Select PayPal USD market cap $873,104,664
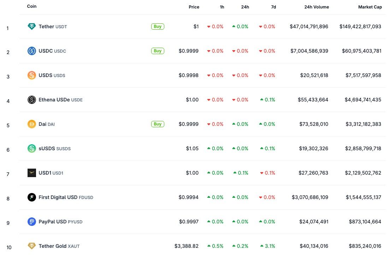This screenshot has height=257, width=391. tap(365, 222)
